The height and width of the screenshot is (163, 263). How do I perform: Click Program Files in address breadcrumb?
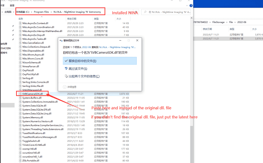point(41,12)
